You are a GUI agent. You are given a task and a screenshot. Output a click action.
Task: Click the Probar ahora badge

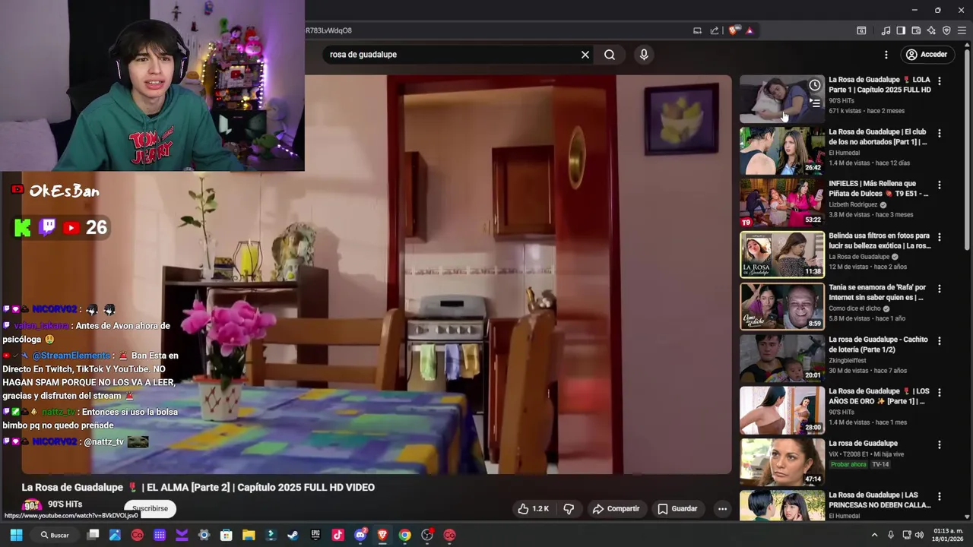pyautogui.click(x=848, y=464)
